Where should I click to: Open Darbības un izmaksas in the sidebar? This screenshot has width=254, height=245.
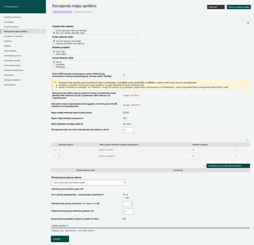13,36
